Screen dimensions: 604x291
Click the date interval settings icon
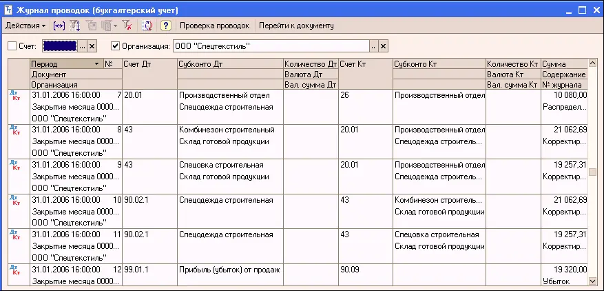coord(59,26)
